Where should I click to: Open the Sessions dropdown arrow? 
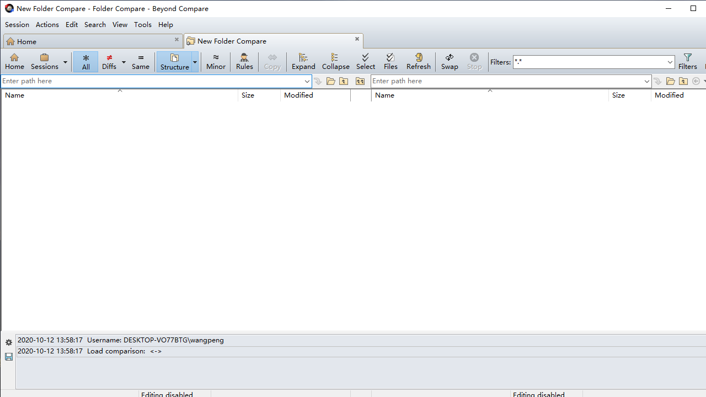pos(65,62)
